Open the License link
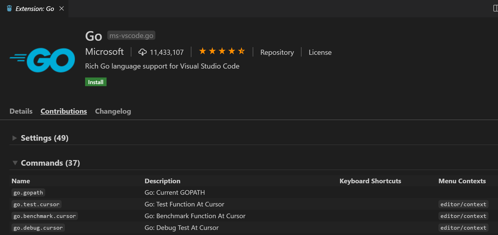This screenshot has height=235, width=498. [x=320, y=52]
